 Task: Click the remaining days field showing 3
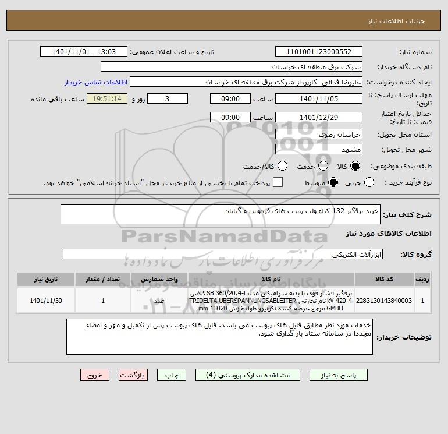tap(168, 98)
